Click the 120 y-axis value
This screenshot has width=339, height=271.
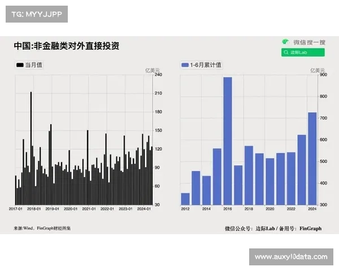click(x=158, y=149)
